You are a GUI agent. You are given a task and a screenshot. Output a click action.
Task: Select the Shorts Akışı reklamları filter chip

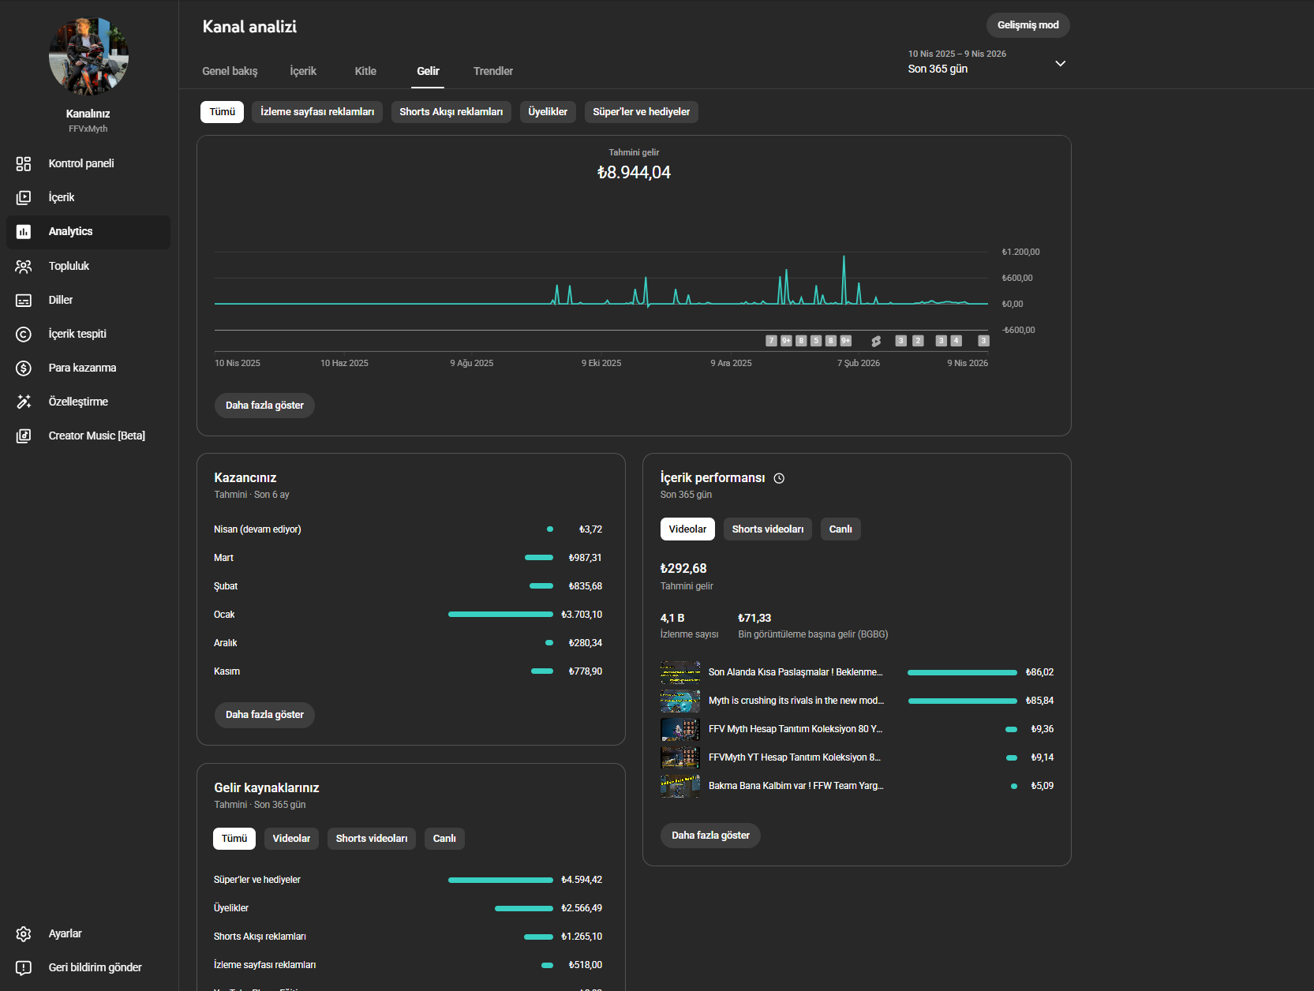[451, 112]
